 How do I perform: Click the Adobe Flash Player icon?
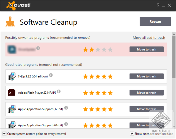[x=11, y=93]
